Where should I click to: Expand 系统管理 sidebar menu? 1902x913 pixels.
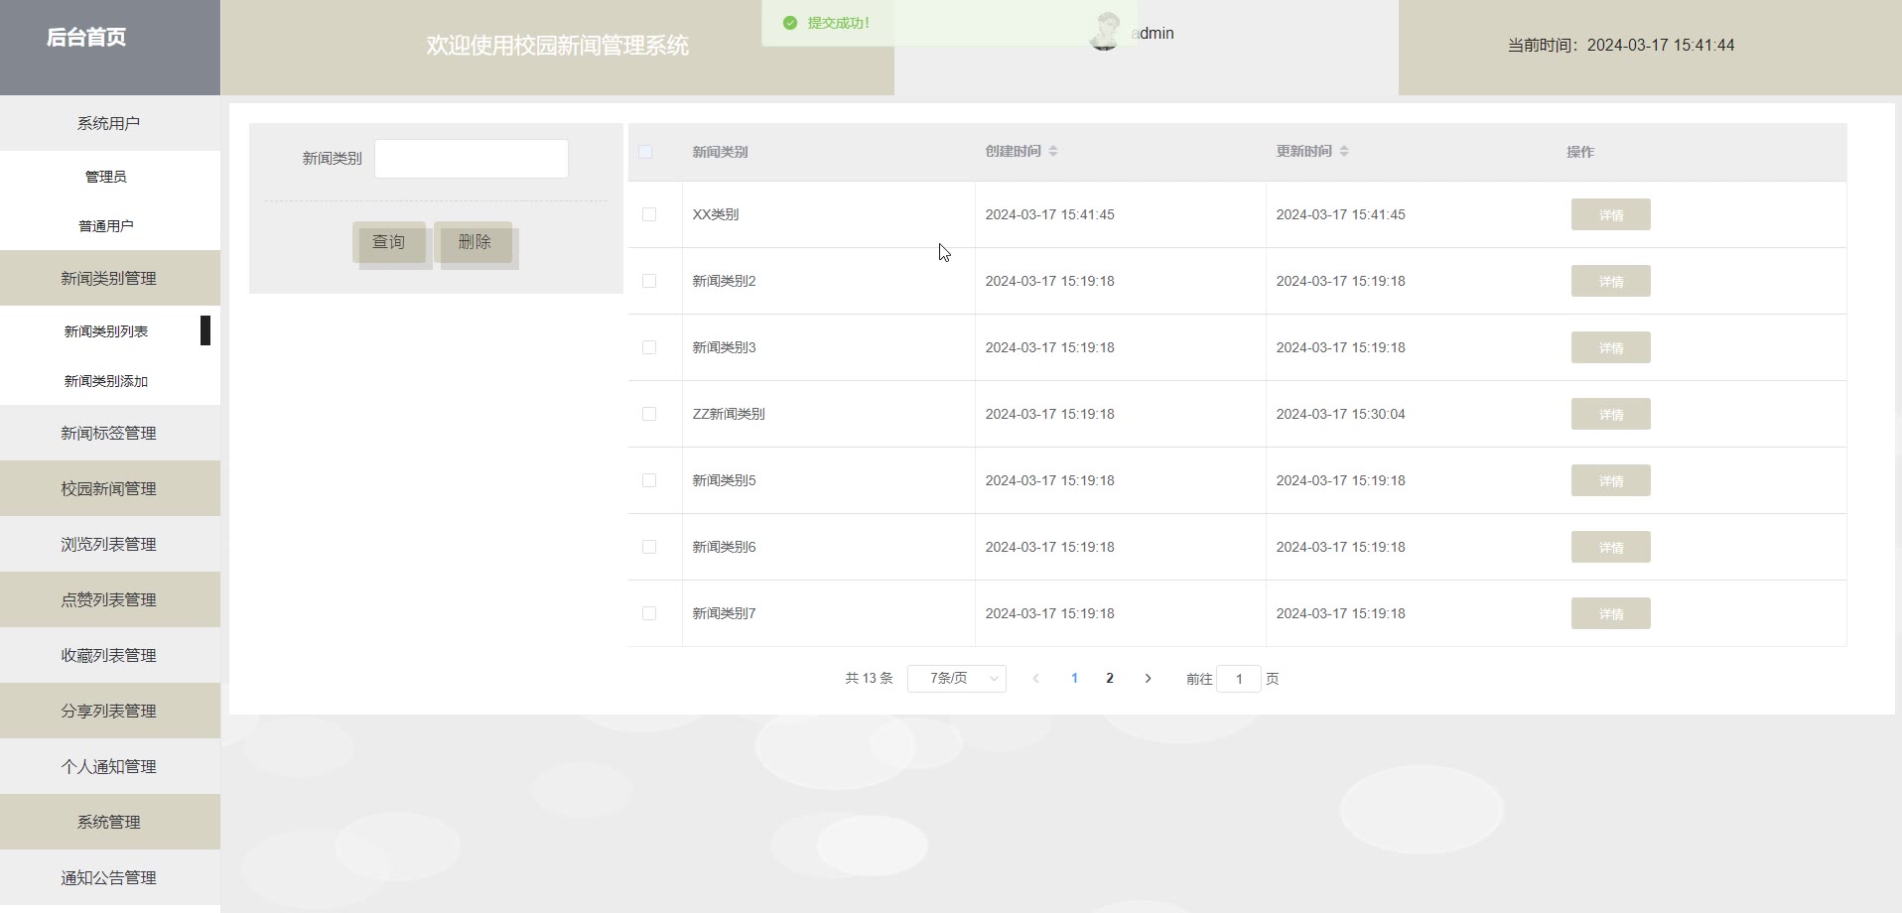[x=109, y=822]
